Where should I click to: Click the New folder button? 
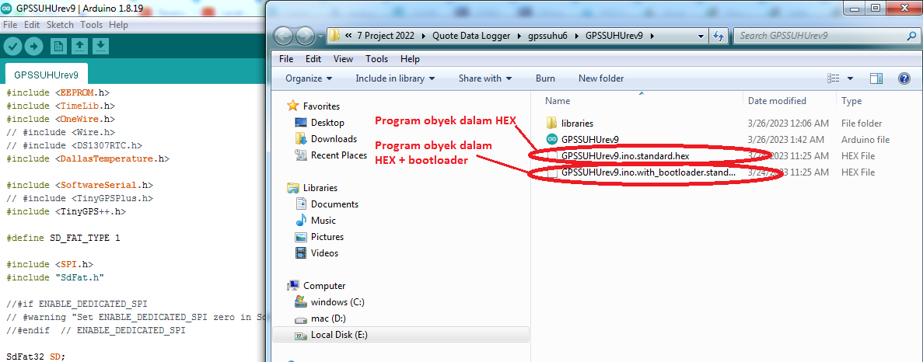click(x=601, y=78)
